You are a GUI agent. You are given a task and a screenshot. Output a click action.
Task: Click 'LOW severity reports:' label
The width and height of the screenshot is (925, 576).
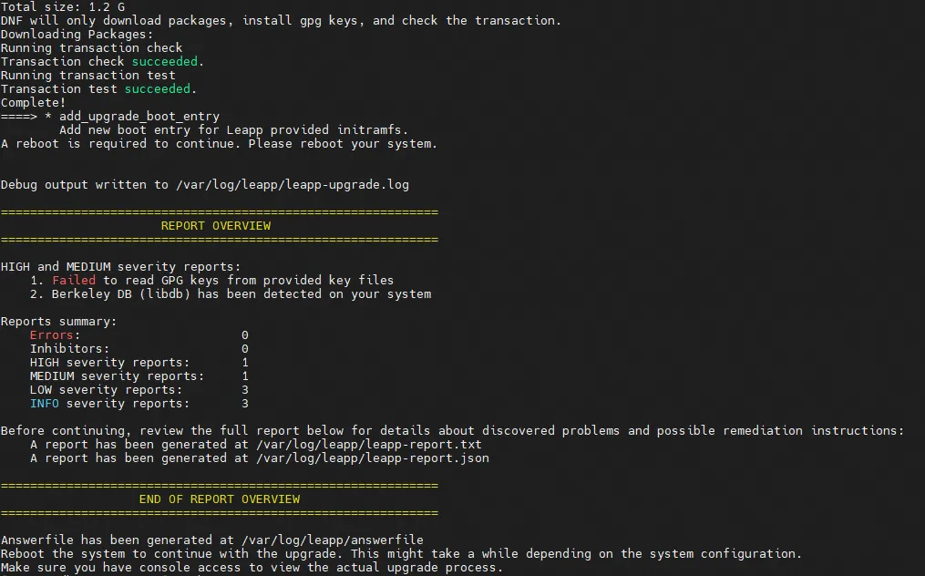tap(107, 389)
